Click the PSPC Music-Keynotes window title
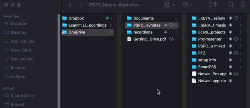 click(x=114, y=5)
